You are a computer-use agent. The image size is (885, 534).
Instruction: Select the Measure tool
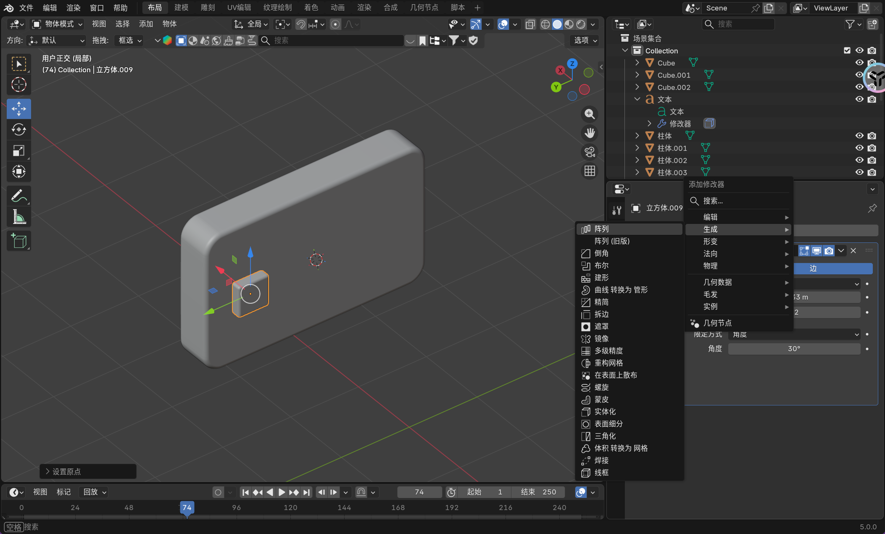[x=18, y=217]
